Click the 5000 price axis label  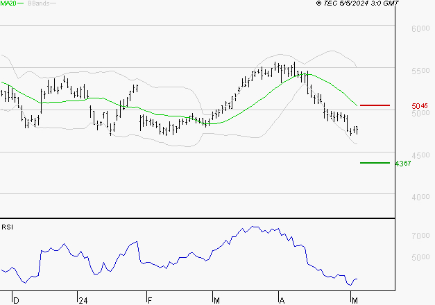pyautogui.click(x=420, y=113)
